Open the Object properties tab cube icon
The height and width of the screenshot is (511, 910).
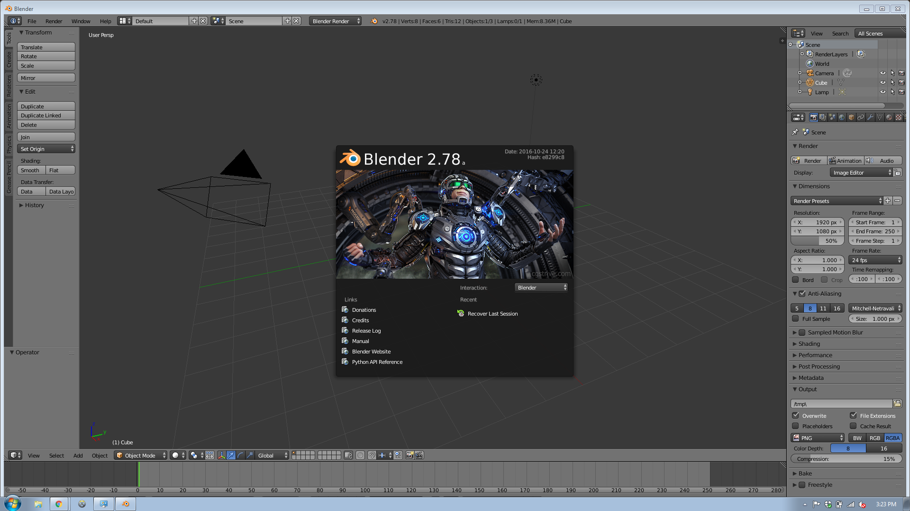tap(852, 117)
